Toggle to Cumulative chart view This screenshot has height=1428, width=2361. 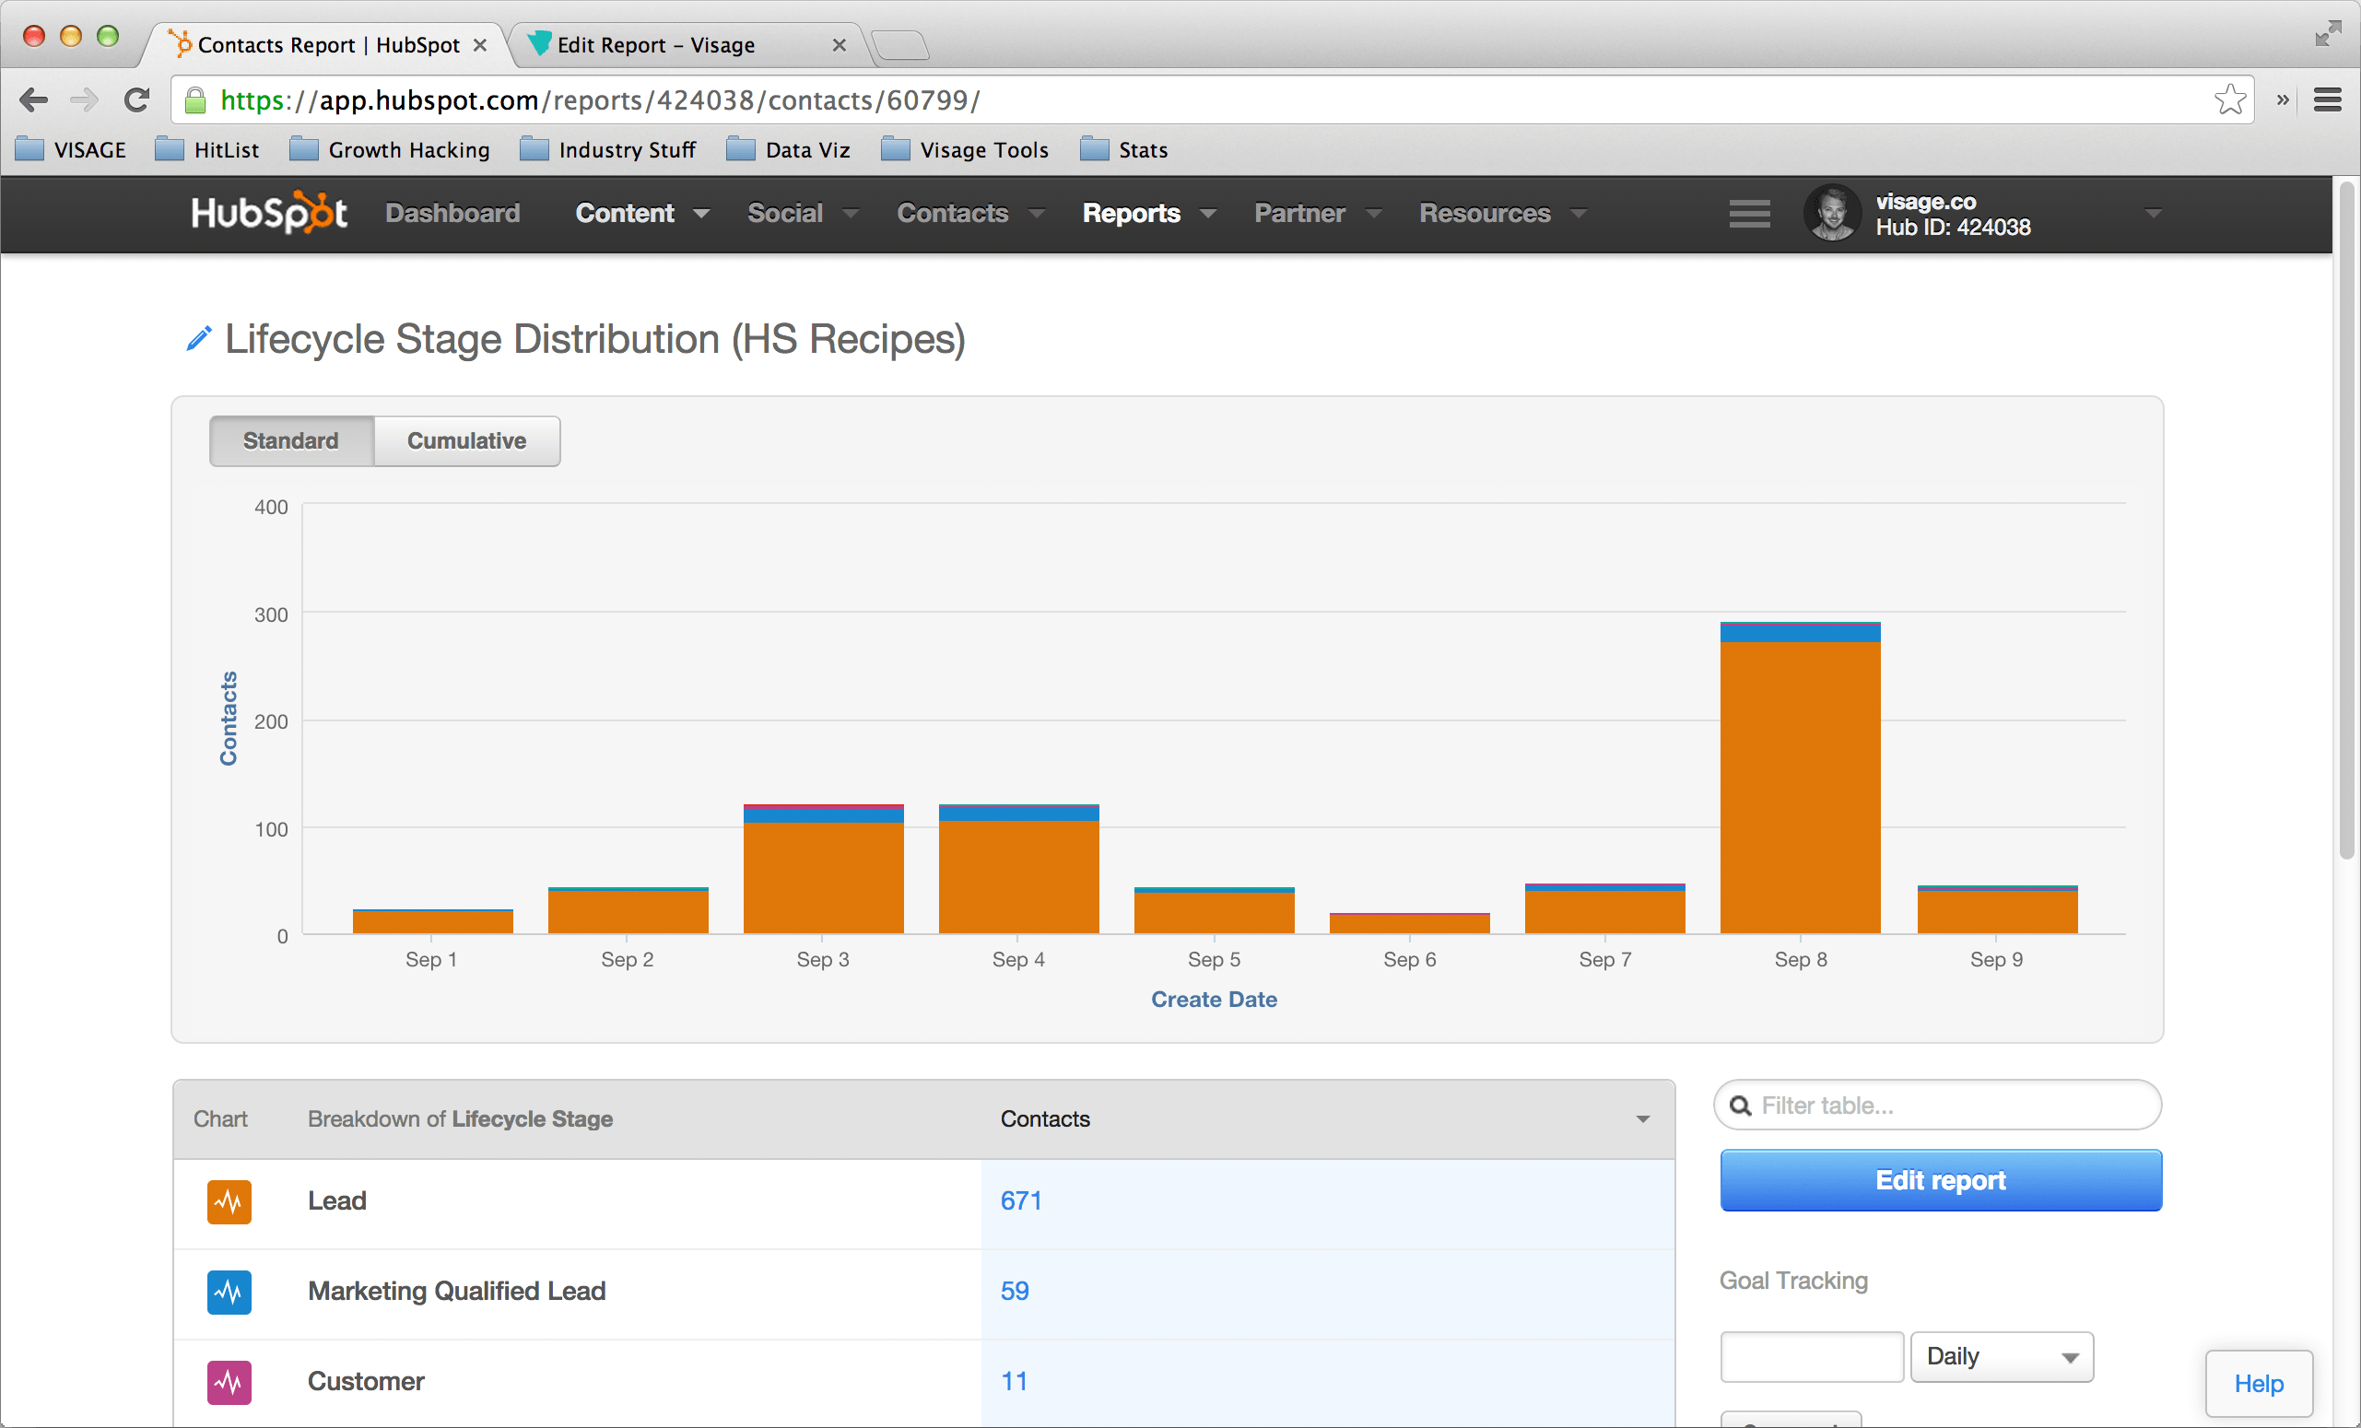point(465,440)
